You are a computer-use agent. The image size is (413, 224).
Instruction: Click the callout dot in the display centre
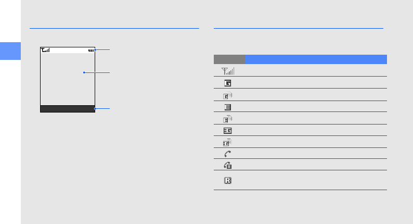click(x=84, y=73)
